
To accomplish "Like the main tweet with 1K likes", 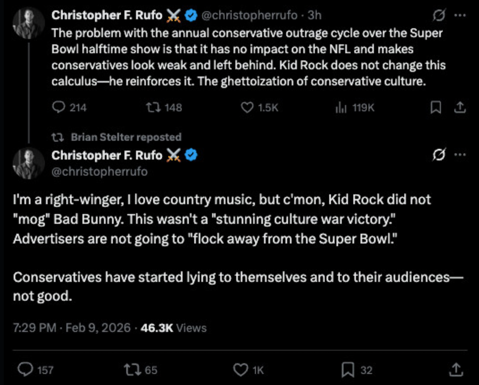I will 240,370.
